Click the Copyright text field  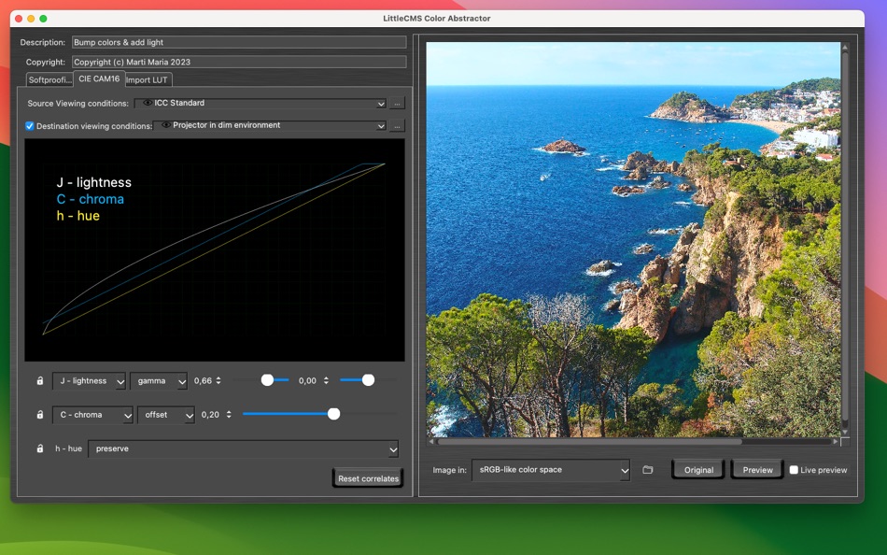pos(239,62)
